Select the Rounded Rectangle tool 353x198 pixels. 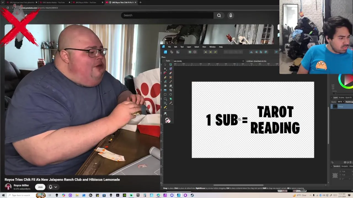[x=165, y=99]
